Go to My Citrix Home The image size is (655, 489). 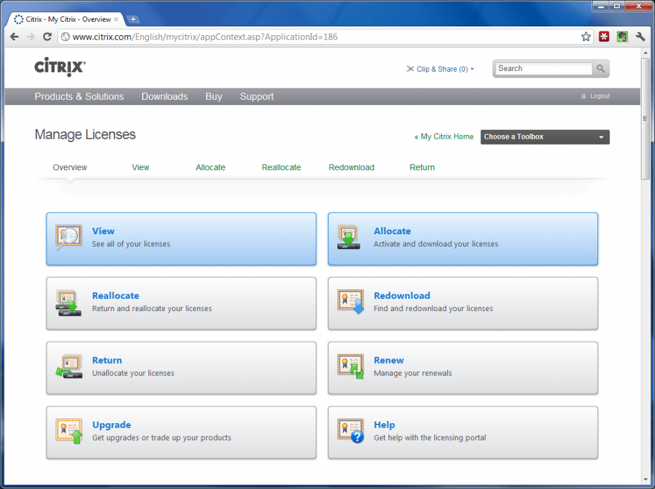444,137
